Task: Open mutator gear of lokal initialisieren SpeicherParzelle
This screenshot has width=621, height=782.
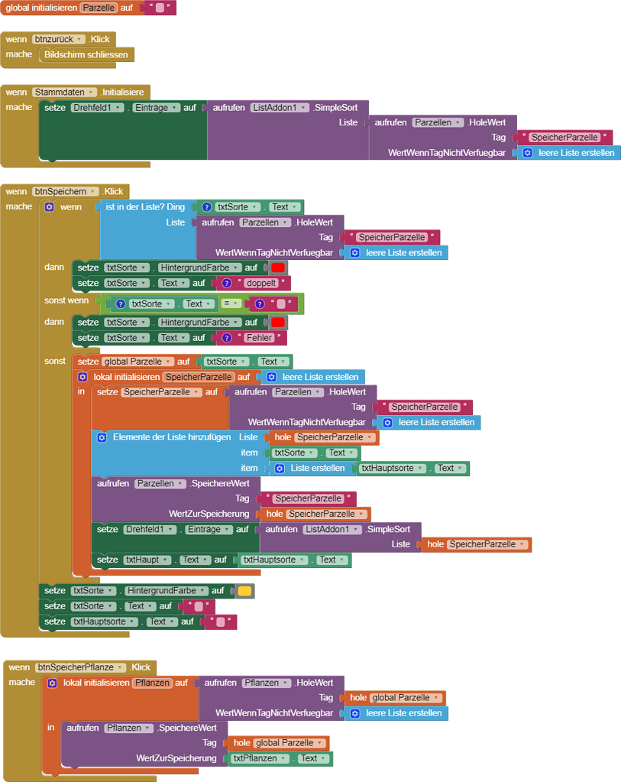Action: coord(82,377)
